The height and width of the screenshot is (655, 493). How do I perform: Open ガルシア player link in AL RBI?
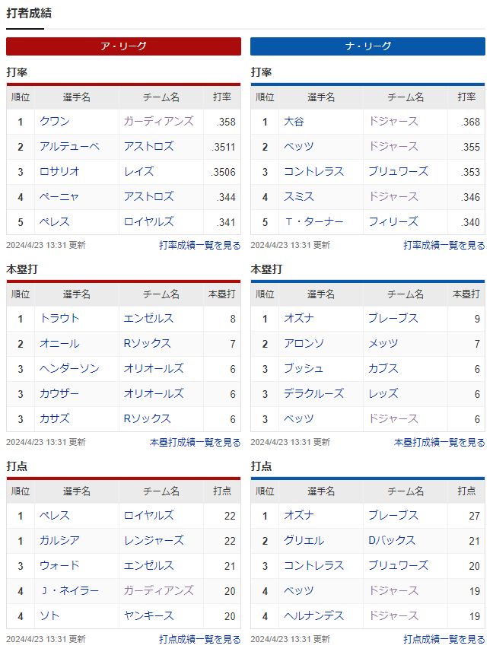59,541
